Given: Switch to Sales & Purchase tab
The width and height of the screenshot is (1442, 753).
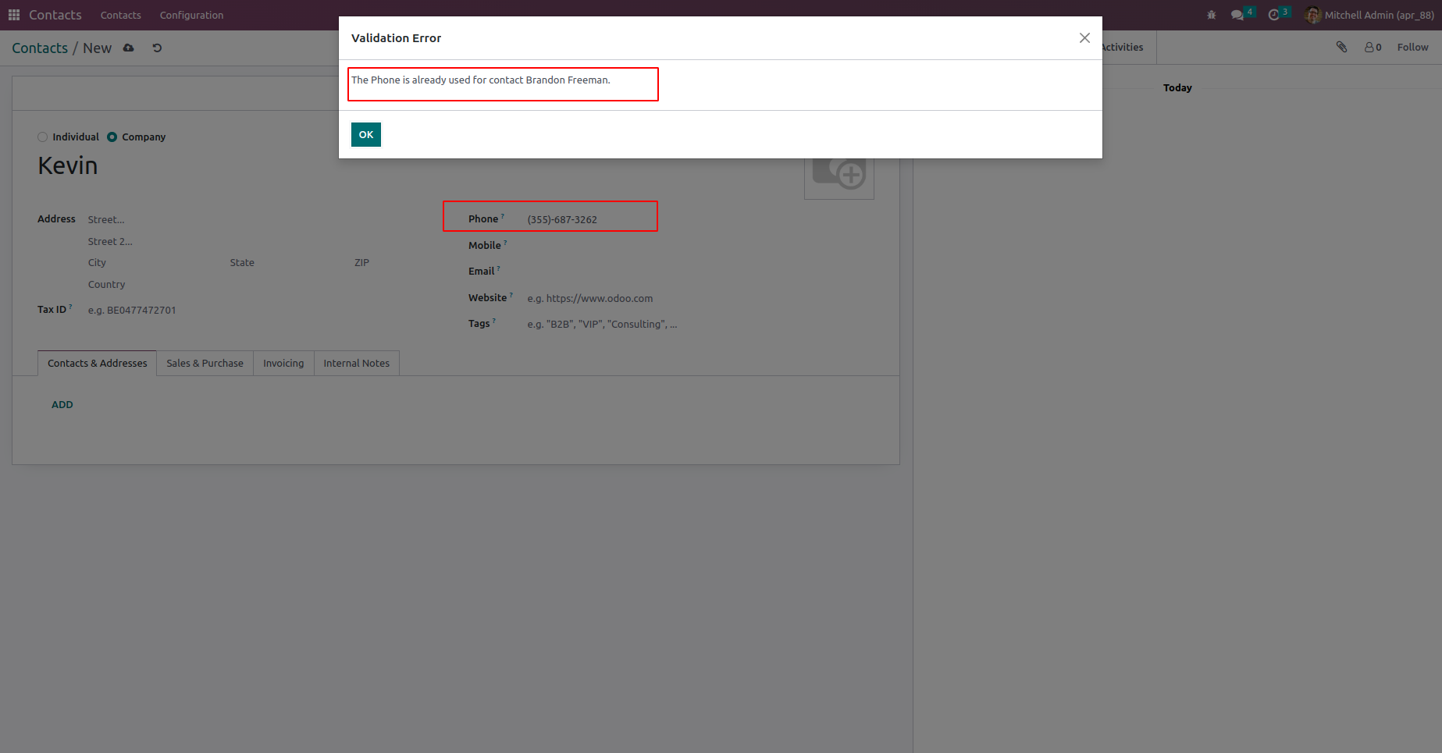Looking at the screenshot, I should [x=205, y=363].
